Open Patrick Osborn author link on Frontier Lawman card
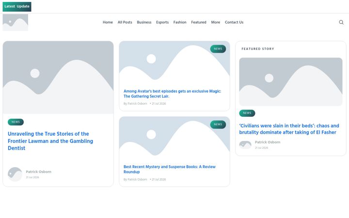 [38, 171]
